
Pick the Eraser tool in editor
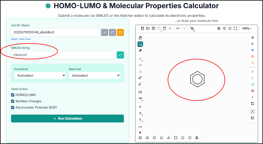click(140, 51)
